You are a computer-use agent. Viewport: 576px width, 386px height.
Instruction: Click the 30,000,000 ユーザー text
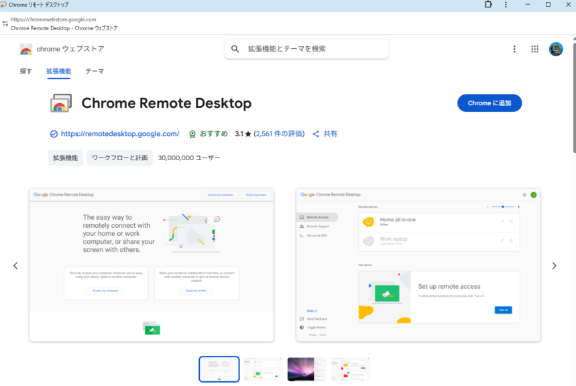(189, 158)
